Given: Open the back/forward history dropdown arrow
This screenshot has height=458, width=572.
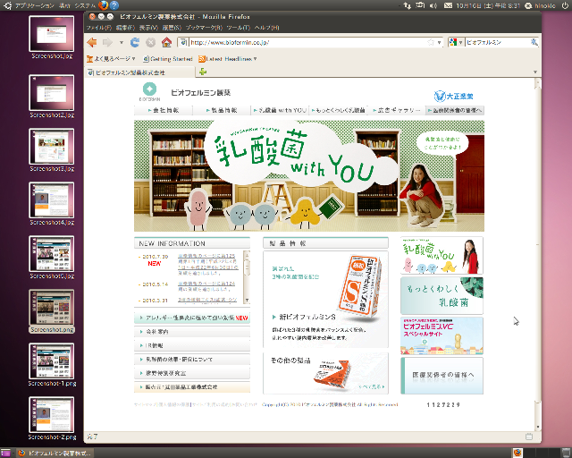Looking at the screenshot, I should [x=122, y=42].
